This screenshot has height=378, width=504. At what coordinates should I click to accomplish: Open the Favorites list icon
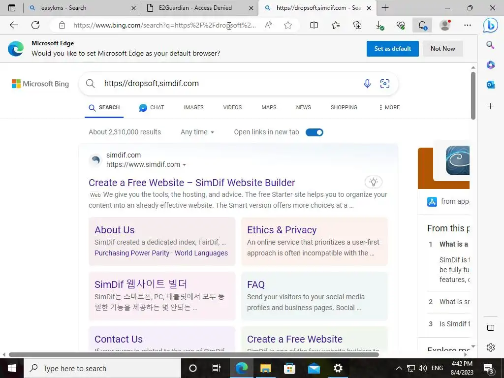click(x=336, y=25)
